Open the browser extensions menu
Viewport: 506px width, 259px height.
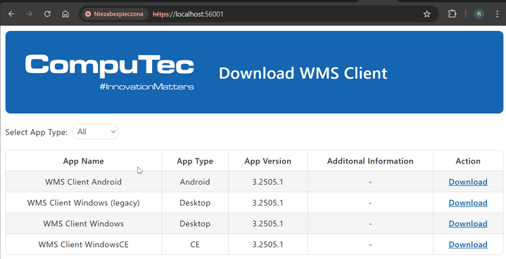(x=452, y=14)
